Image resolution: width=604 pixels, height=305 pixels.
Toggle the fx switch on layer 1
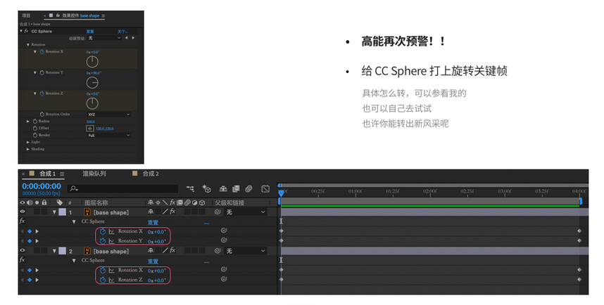172,212
